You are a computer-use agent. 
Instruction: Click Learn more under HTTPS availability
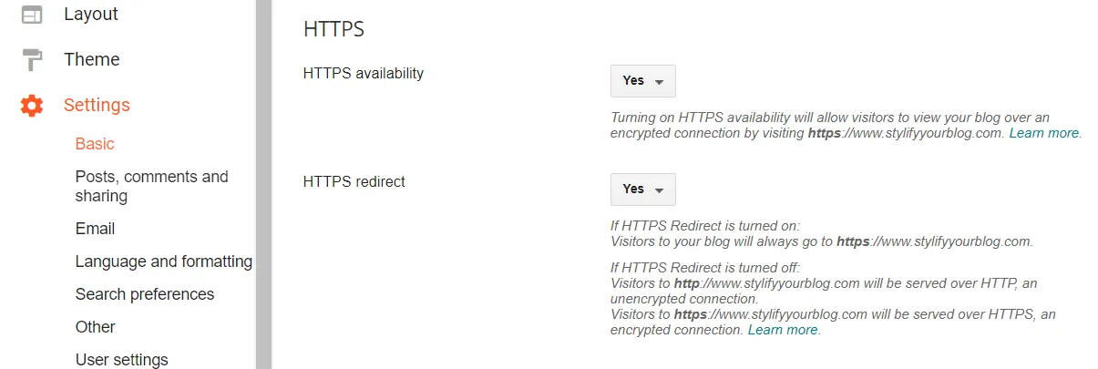tap(1044, 133)
